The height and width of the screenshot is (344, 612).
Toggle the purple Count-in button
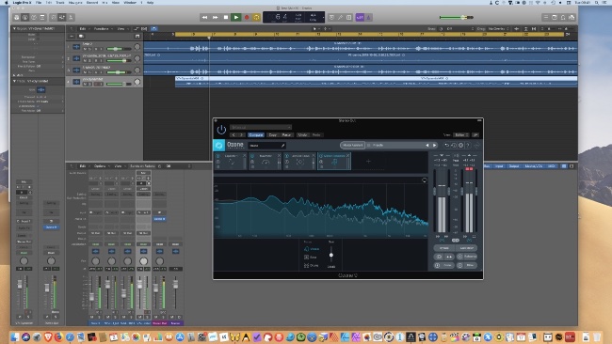360,17
